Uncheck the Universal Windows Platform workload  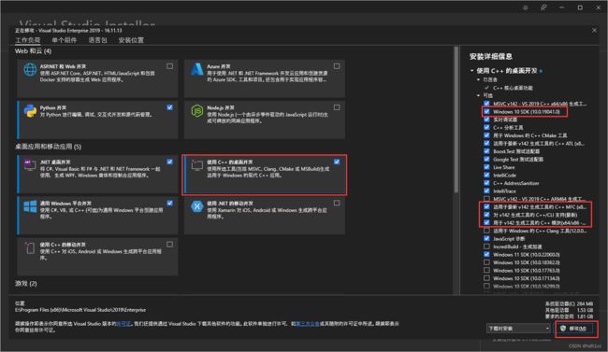tap(170, 203)
